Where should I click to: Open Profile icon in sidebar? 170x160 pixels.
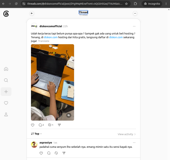(6, 114)
